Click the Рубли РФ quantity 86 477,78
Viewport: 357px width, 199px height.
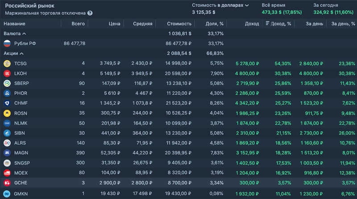(x=75, y=43)
